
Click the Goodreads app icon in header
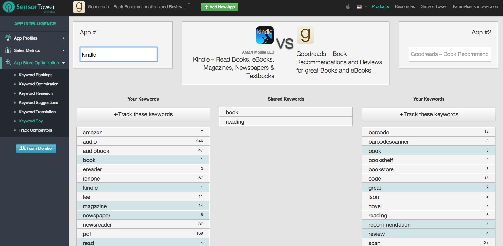79,7
